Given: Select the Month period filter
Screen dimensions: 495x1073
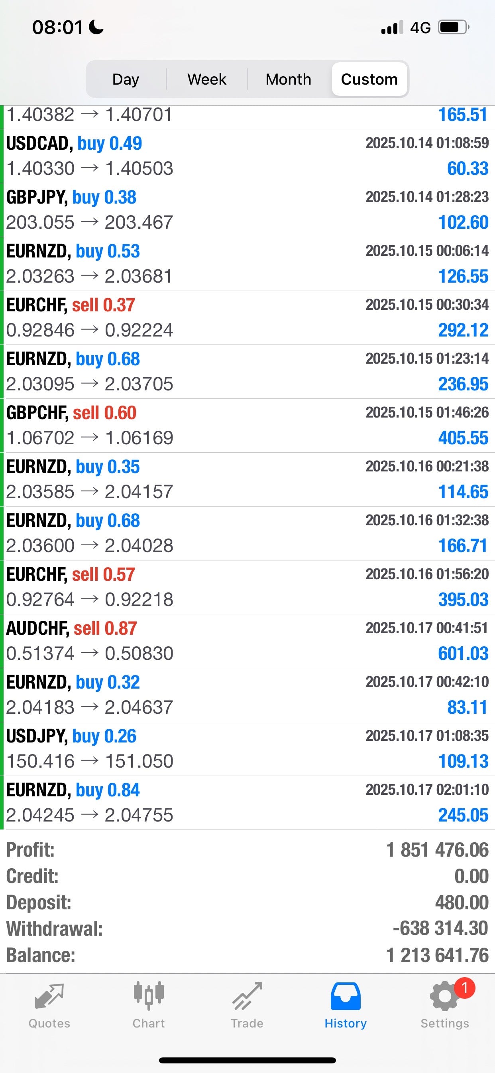Looking at the screenshot, I should click(x=288, y=79).
